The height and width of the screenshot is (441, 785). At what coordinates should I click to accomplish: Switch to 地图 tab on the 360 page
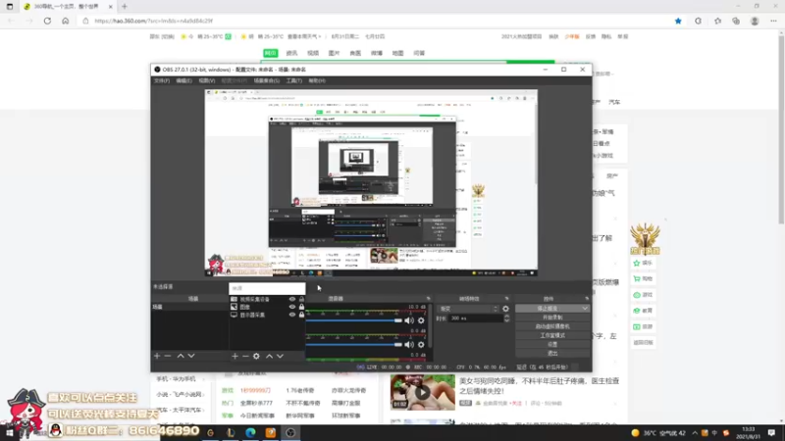[398, 53]
